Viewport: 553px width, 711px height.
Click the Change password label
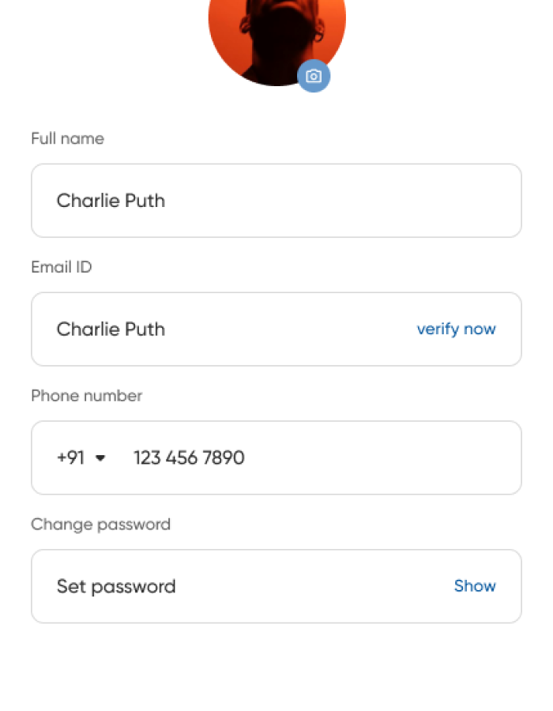pyautogui.click(x=100, y=524)
